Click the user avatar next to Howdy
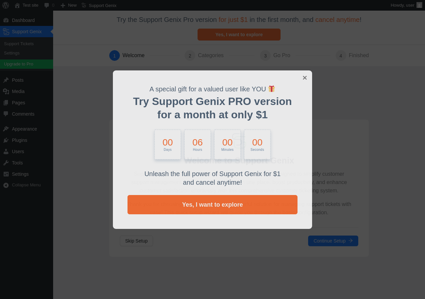This screenshot has width=425, height=299. point(419,5)
